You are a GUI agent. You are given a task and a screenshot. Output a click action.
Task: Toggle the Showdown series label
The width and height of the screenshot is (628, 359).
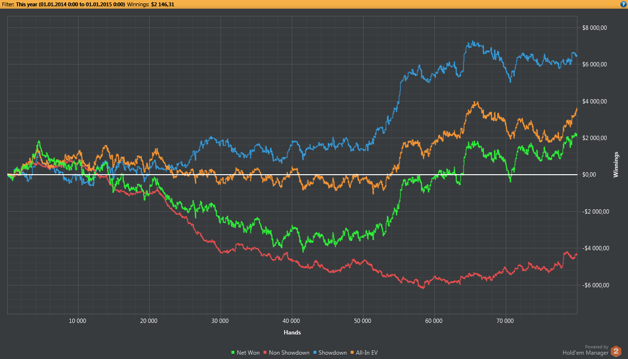click(x=333, y=353)
